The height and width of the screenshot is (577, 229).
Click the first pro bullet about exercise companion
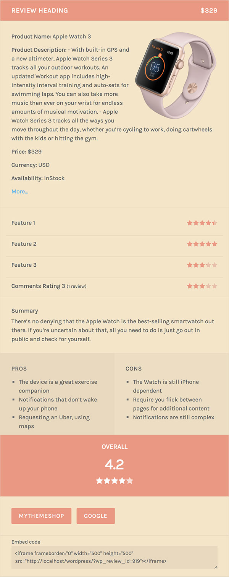pos(58,386)
